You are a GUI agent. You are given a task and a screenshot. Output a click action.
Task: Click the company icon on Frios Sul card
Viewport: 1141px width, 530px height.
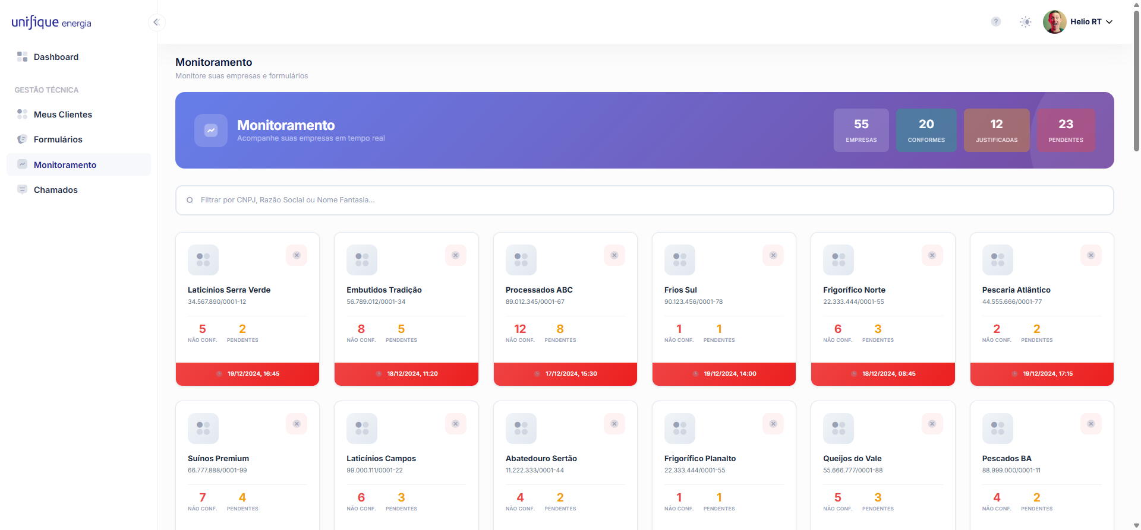(679, 260)
